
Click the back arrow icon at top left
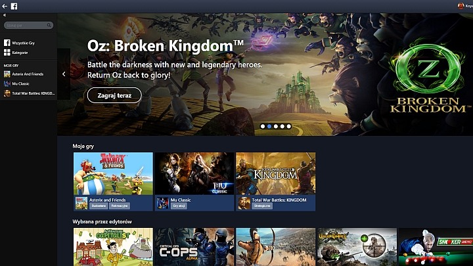(x=5, y=6)
